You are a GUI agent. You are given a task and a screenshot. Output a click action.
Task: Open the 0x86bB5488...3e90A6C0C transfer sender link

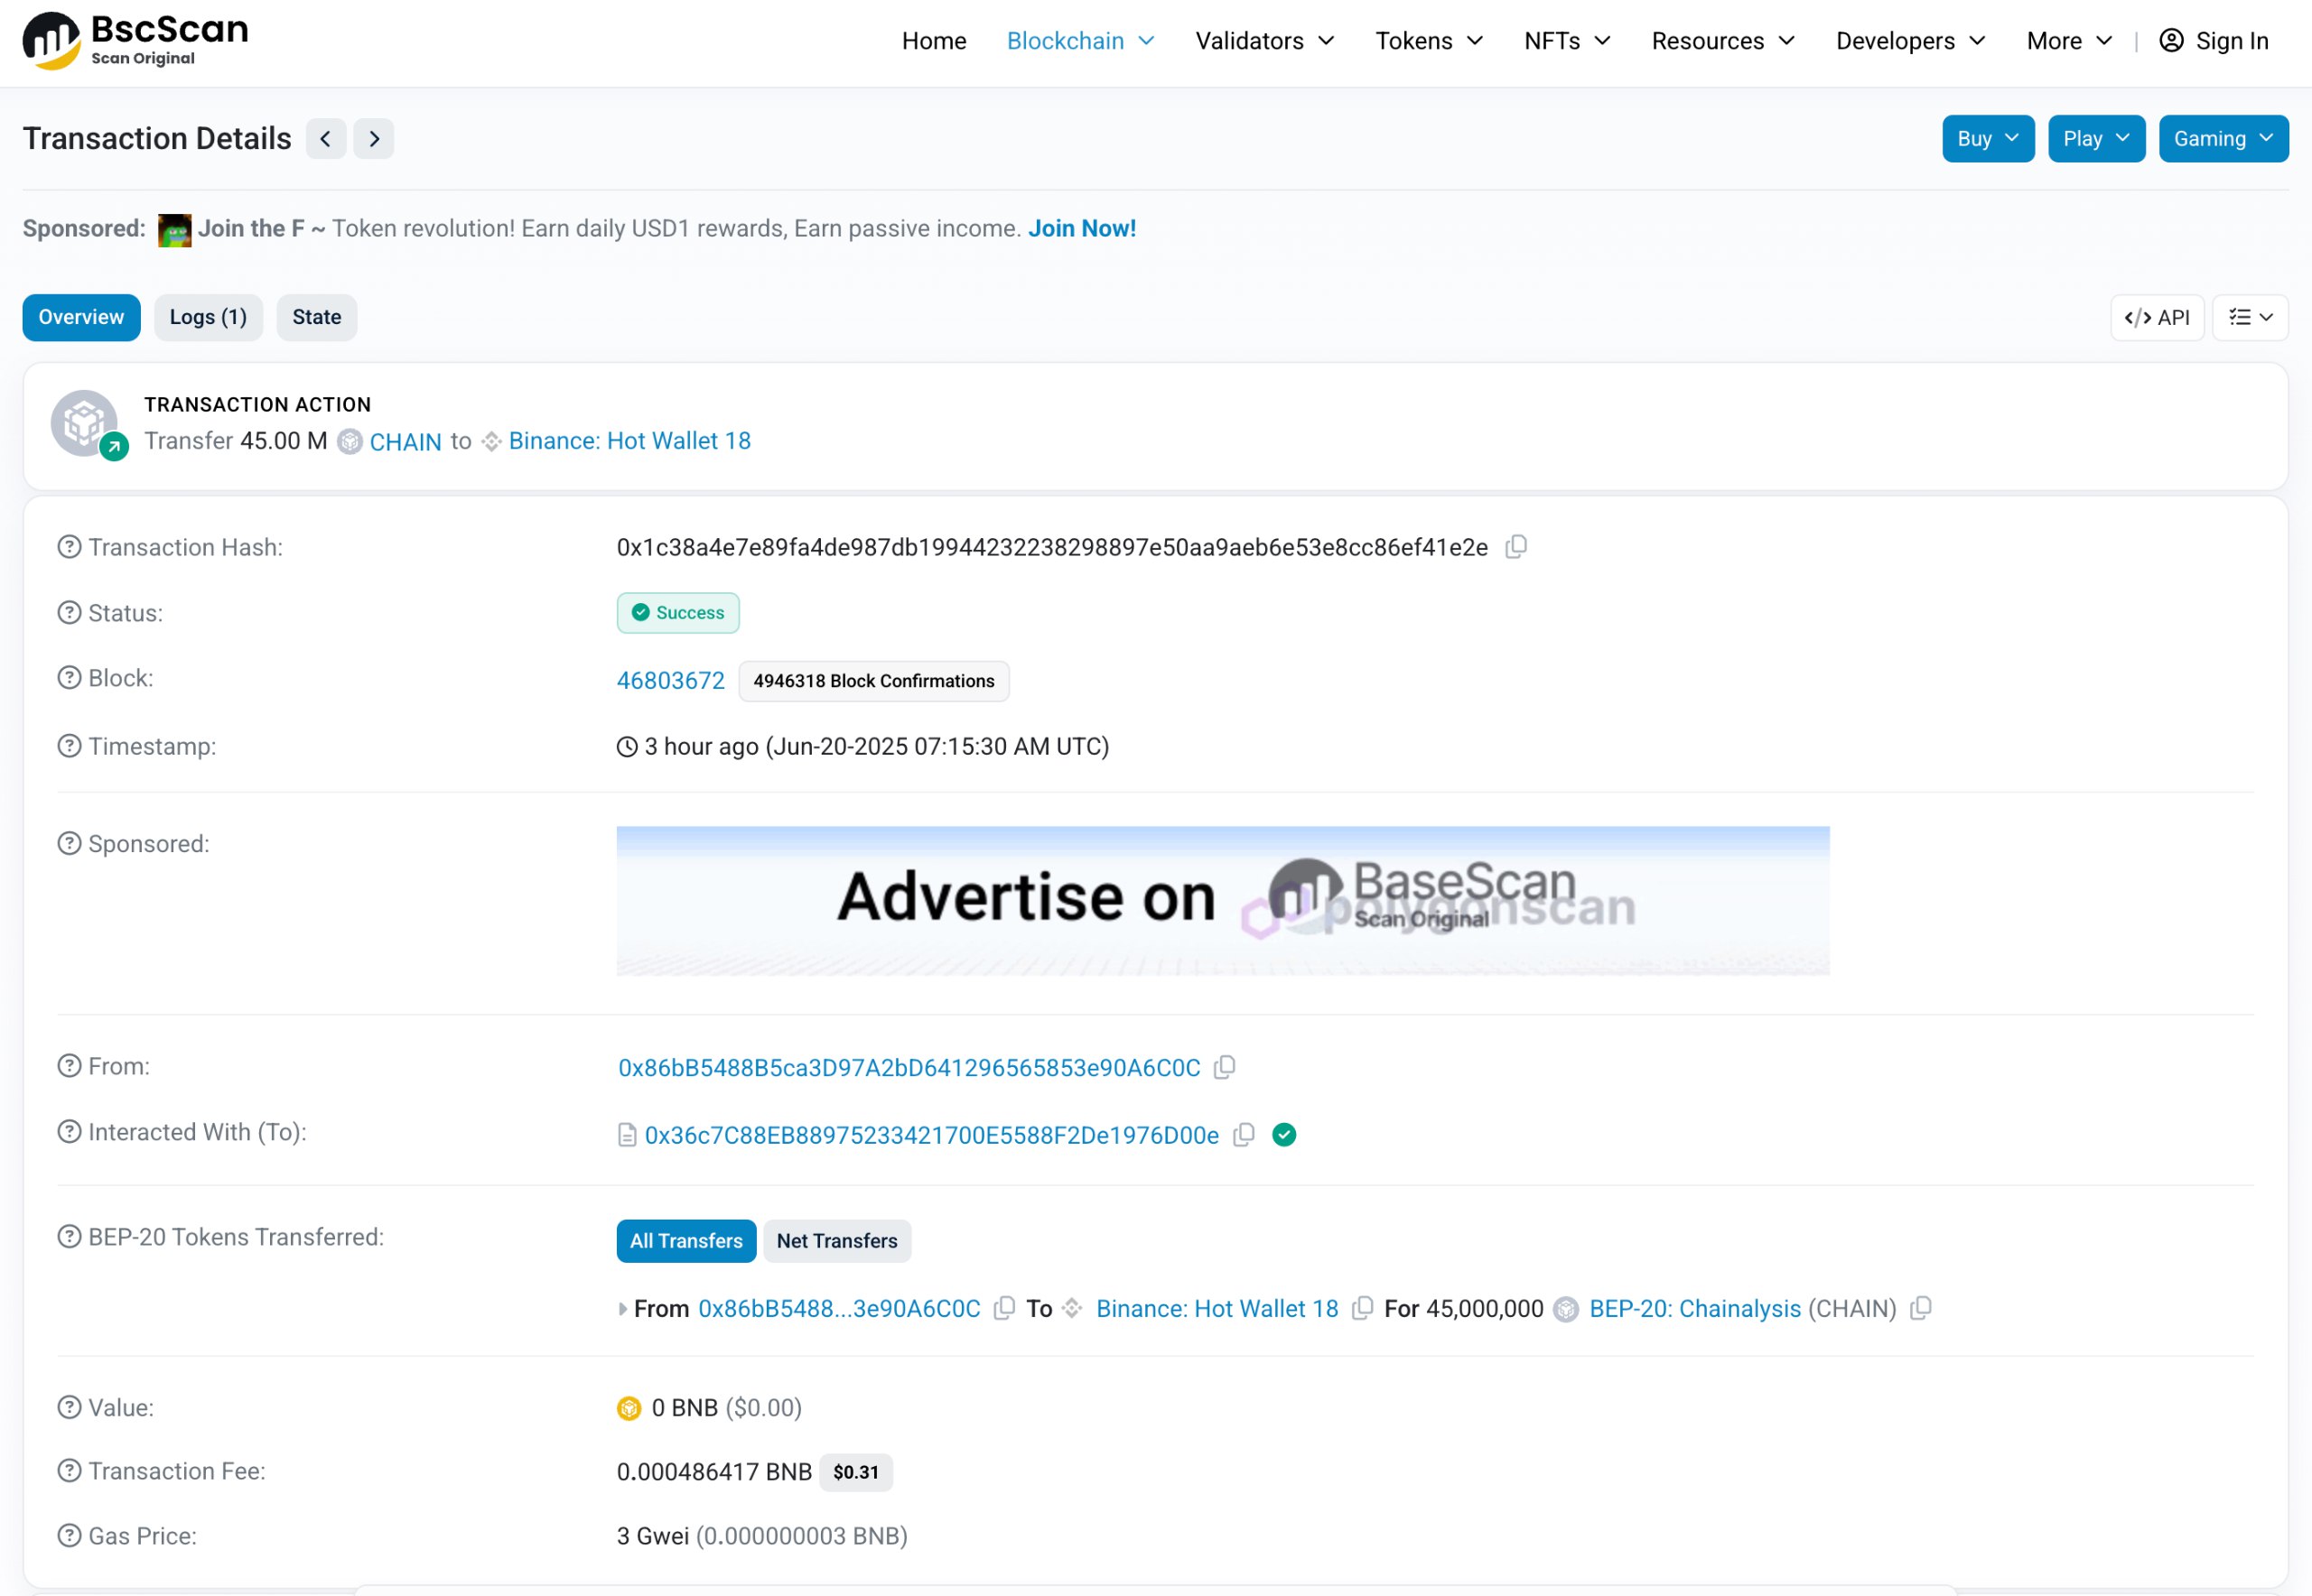coord(839,1309)
